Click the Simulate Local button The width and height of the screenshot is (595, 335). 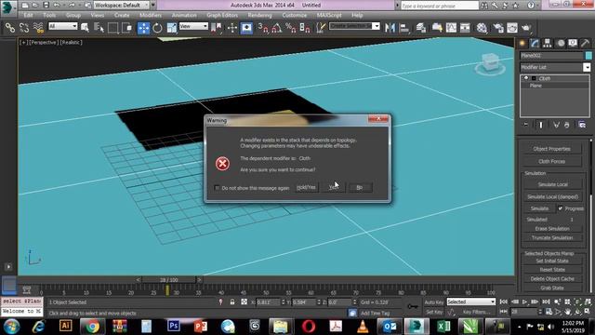552,184
